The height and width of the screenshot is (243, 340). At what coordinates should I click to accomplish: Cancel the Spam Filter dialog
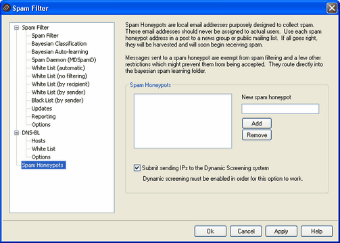tap(246, 232)
